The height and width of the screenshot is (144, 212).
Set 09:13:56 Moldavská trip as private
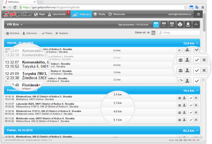(x=184, y=120)
